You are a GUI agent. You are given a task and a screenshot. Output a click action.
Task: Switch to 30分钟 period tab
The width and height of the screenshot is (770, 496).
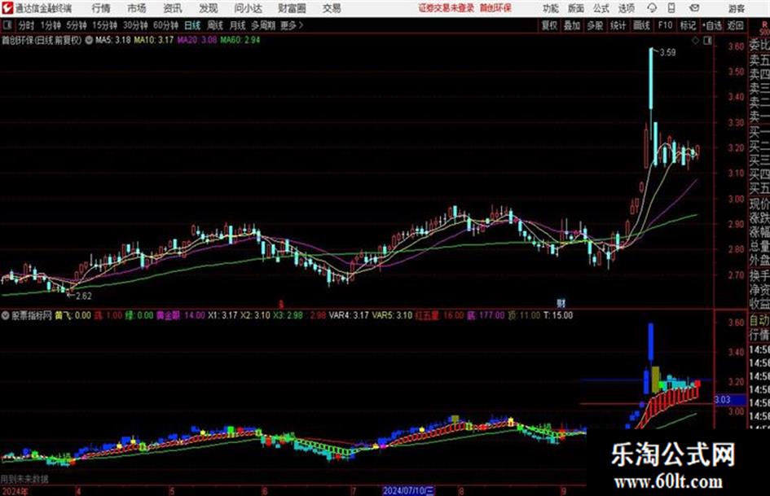[x=135, y=25]
